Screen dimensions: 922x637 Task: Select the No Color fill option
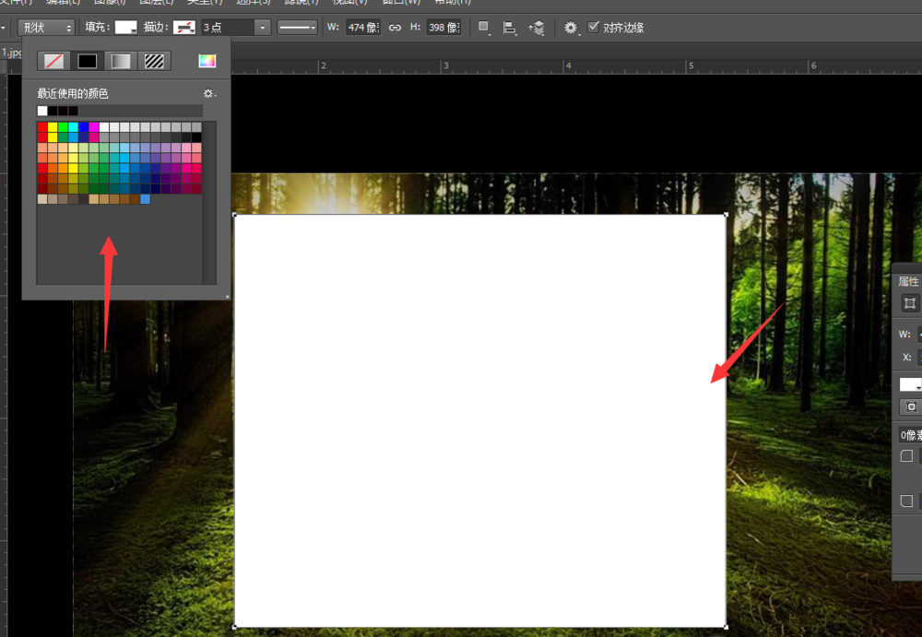tap(56, 62)
